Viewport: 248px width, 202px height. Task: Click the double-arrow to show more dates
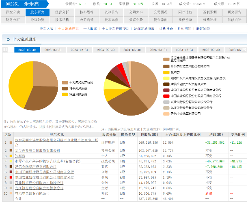point(244,50)
